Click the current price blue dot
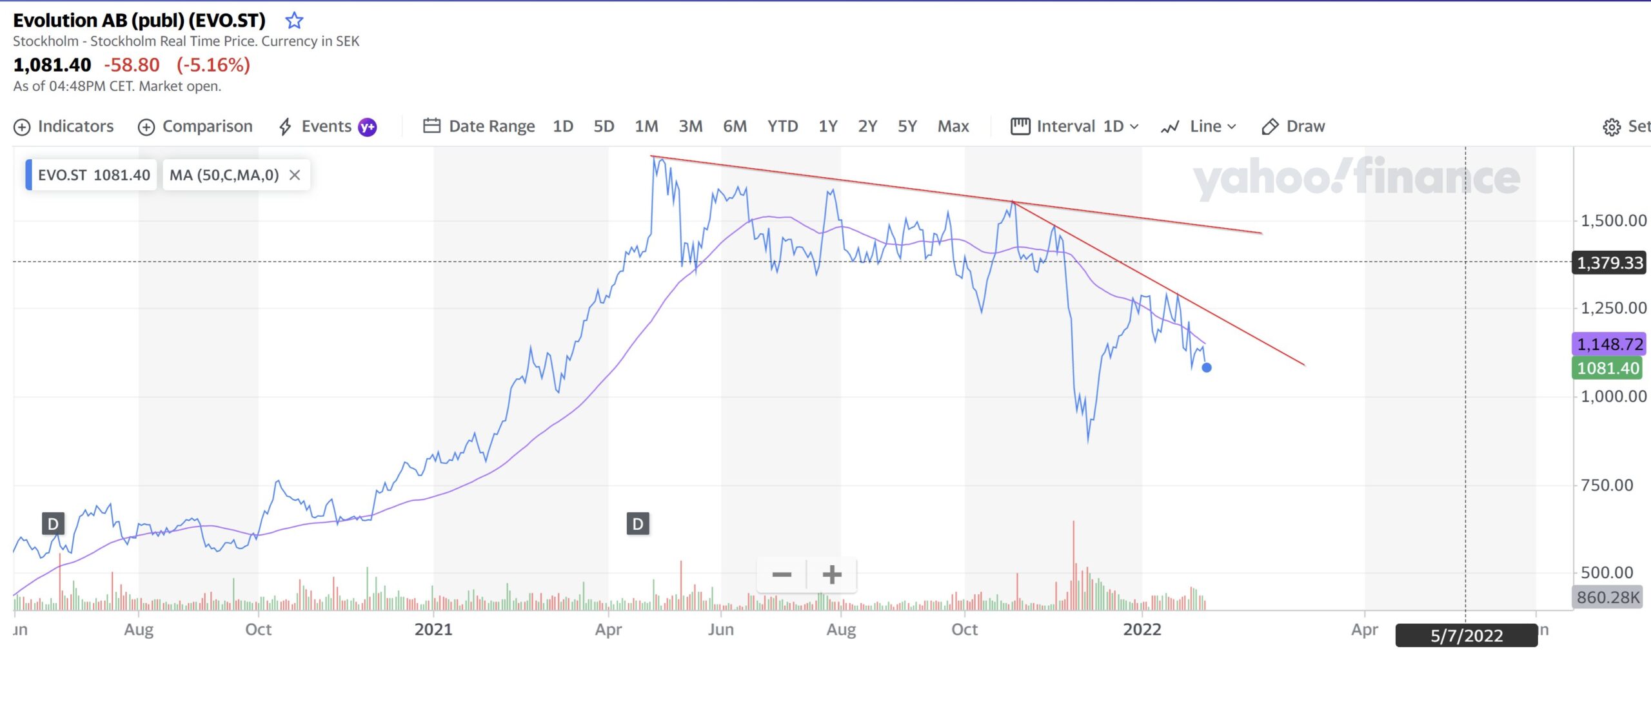 [x=1207, y=368]
